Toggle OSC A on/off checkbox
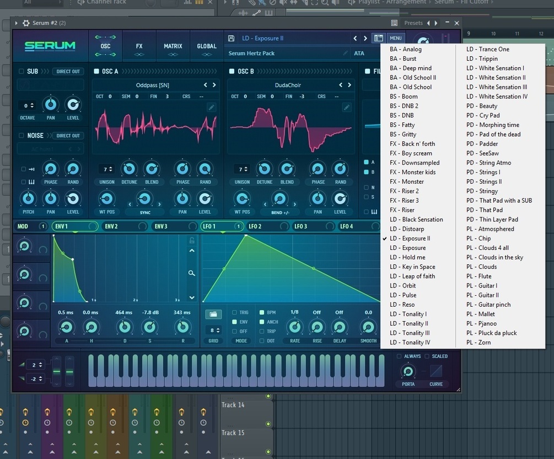The image size is (554, 459). (x=96, y=71)
